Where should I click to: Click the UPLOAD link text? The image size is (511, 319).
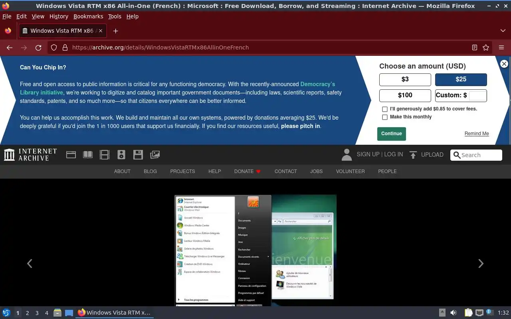(432, 155)
